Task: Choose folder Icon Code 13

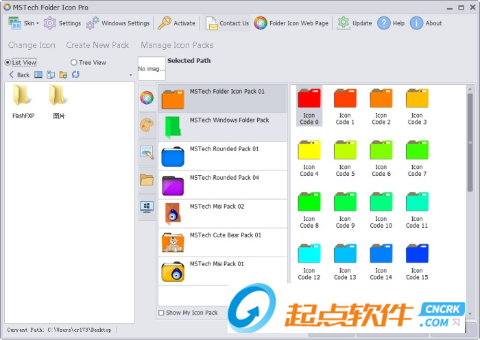Action: click(345, 261)
